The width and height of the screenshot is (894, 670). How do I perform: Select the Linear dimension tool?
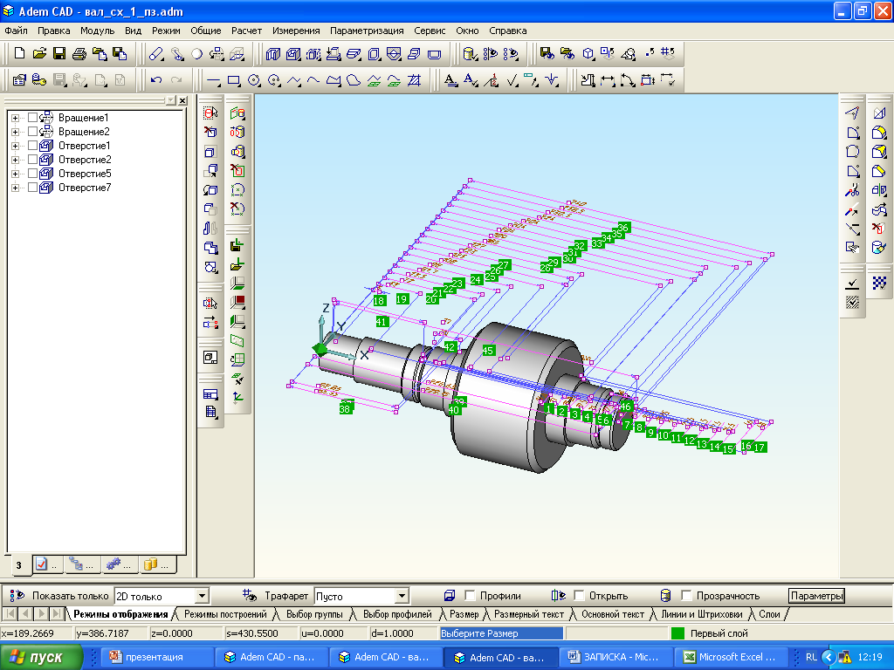[608, 80]
